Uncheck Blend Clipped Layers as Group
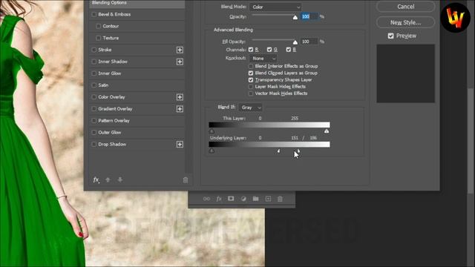This screenshot has height=267, width=475. coord(251,73)
